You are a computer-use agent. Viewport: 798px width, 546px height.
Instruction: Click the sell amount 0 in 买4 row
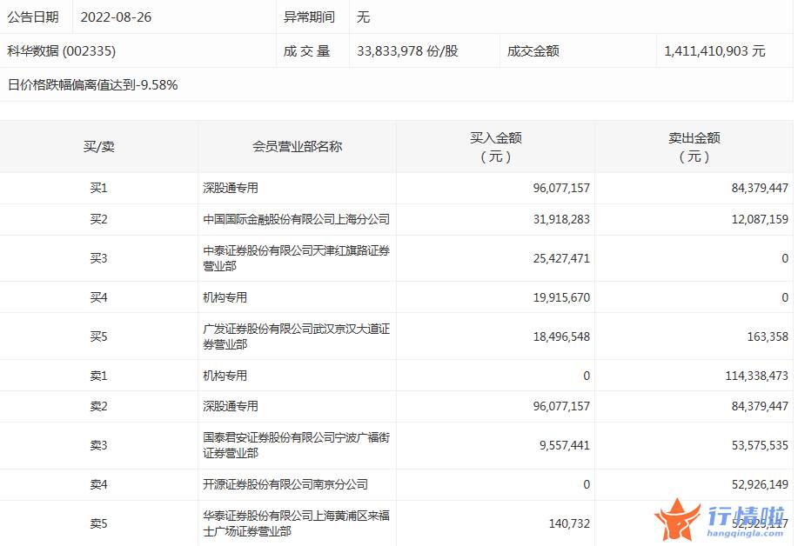pyautogui.click(x=785, y=297)
